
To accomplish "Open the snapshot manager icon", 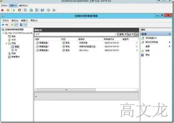I will [x=37, y=10].
